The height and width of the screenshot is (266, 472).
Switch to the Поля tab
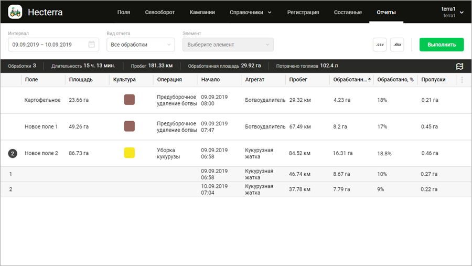(124, 12)
